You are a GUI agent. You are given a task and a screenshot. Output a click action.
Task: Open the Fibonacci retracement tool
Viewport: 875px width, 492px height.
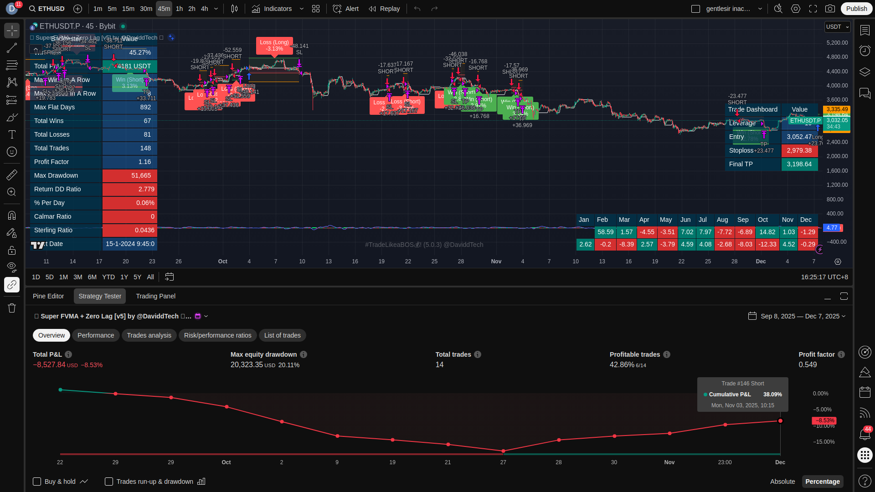coord(12,65)
